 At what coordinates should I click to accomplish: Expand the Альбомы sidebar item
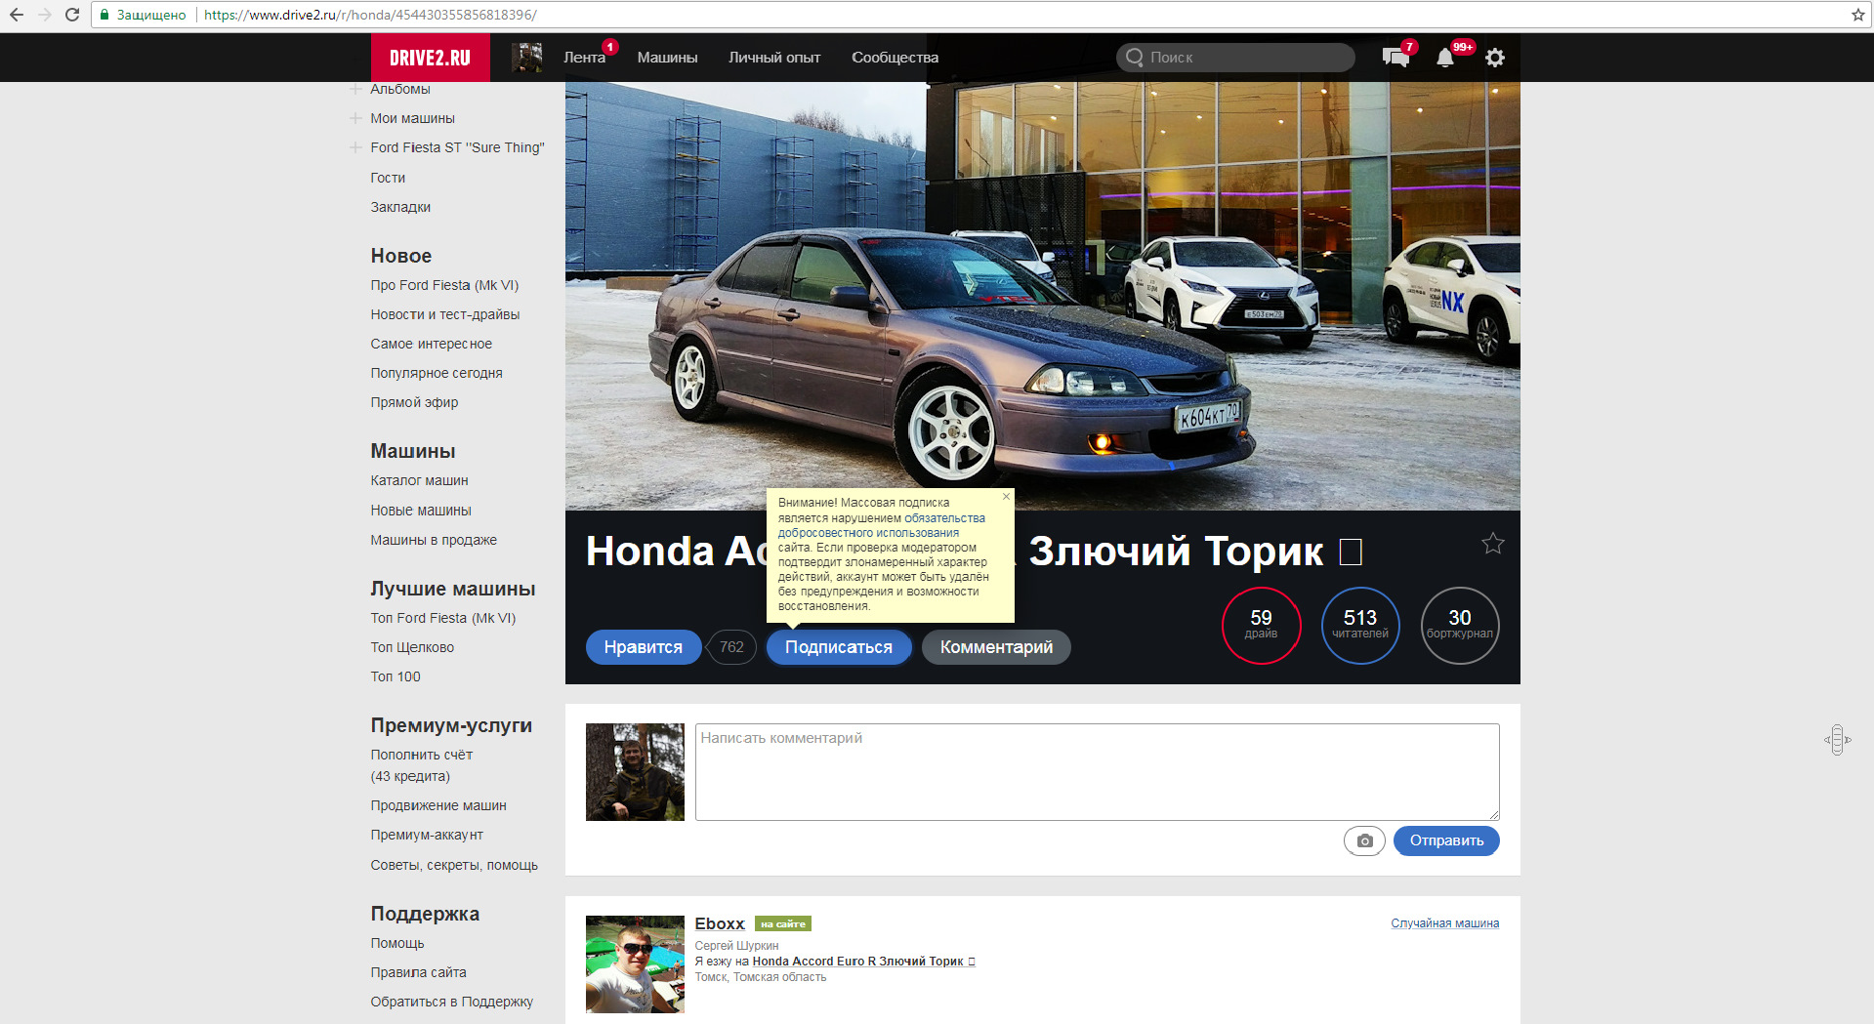pos(355,89)
